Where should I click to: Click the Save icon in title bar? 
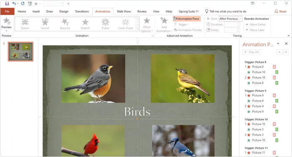pyautogui.click(x=7, y=3)
